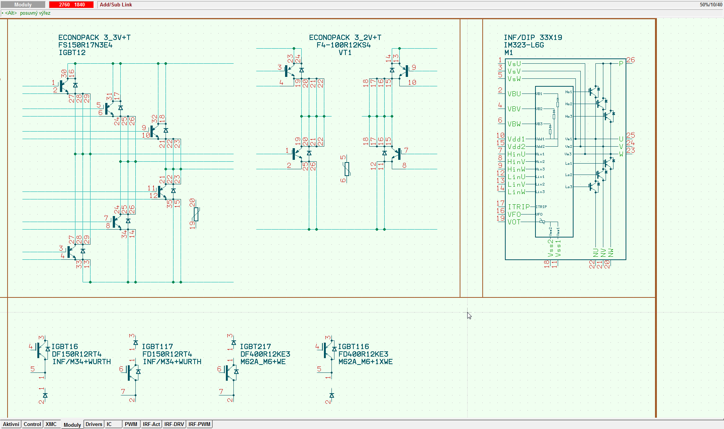Image resolution: width=724 pixels, height=429 pixels.
Task: Click the P output pin 26 on M1
Action: point(621,63)
